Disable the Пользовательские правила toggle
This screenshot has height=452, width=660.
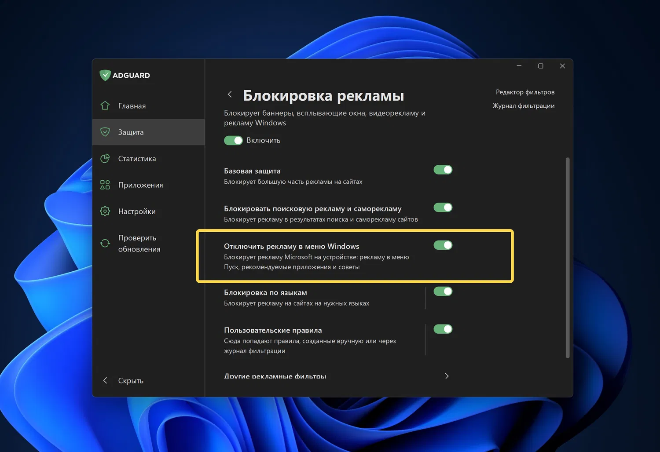(x=443, y=329)
